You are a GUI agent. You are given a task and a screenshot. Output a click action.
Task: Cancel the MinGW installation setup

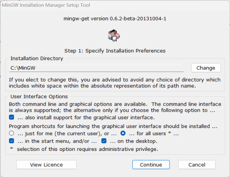point(197,165)
